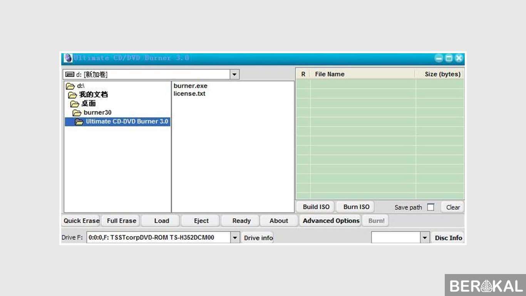Select the 桌面 folder node
Screen dimensions: 526x296
coord(89,104)
